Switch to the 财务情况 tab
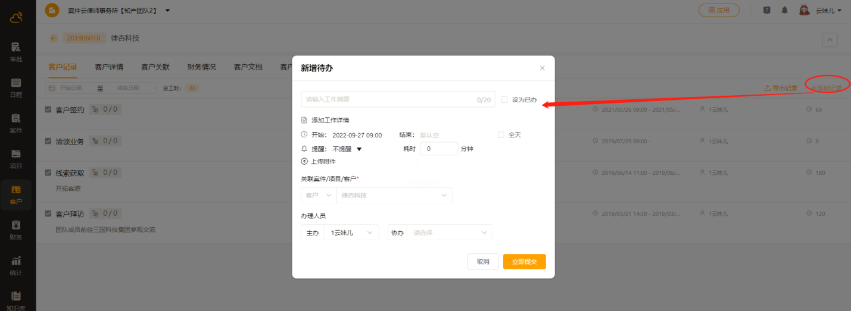Viewport: 851px width, 311px height. point(201,67)
